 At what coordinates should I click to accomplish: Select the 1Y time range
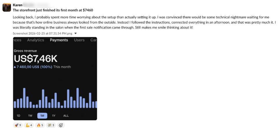54,116
